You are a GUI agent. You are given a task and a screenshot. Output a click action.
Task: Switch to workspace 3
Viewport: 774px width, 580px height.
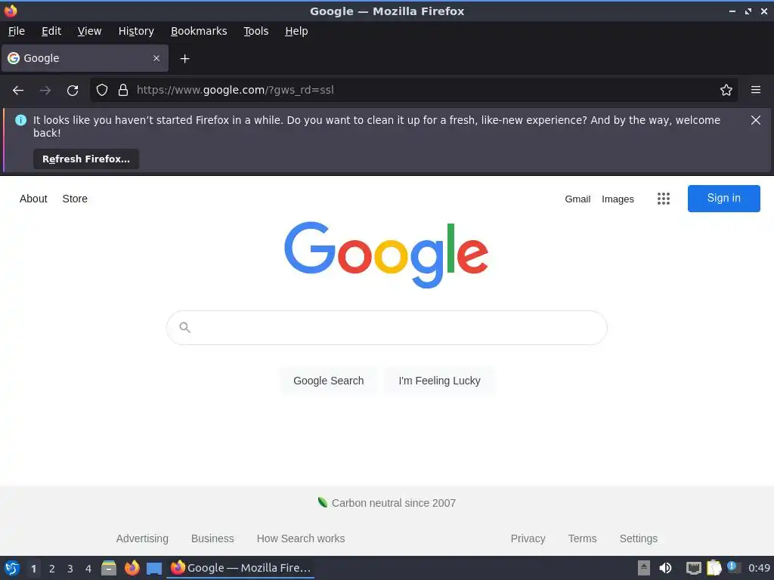coord(70,569)
